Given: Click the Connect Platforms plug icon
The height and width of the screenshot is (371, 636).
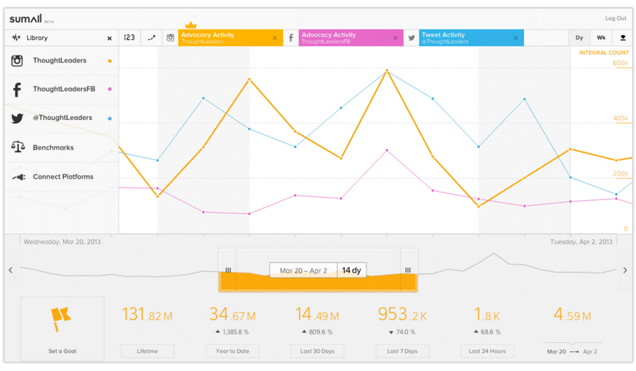Looking at the screenshot, I should 18,177.
